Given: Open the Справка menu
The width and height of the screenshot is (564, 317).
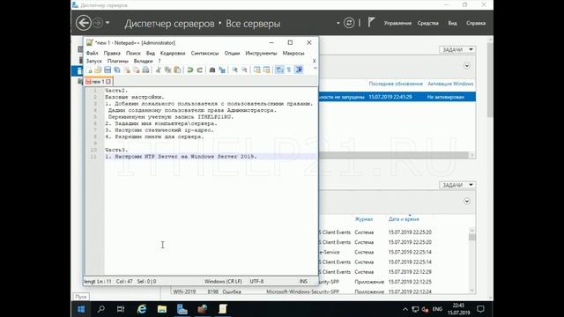Looking at the screenshot, I should coord(476,23).
